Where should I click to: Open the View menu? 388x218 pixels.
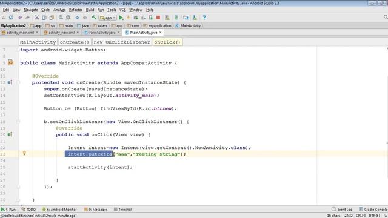16,10
